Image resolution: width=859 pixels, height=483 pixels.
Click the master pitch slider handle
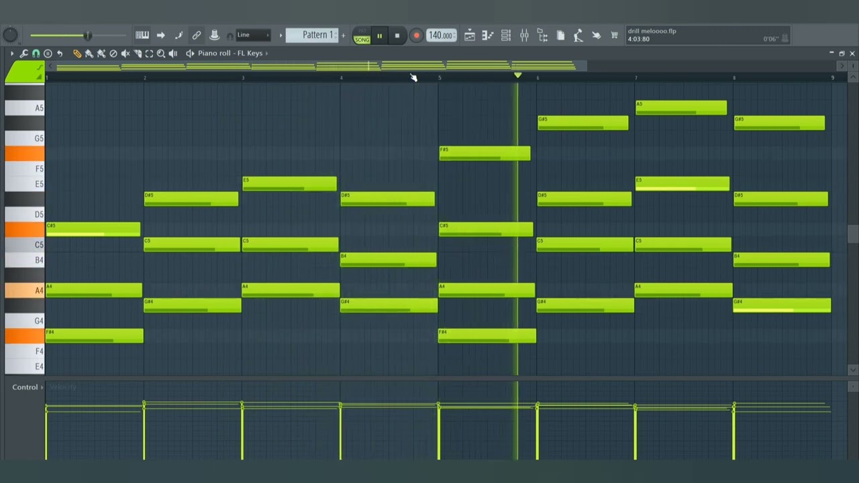coord(87,35)
